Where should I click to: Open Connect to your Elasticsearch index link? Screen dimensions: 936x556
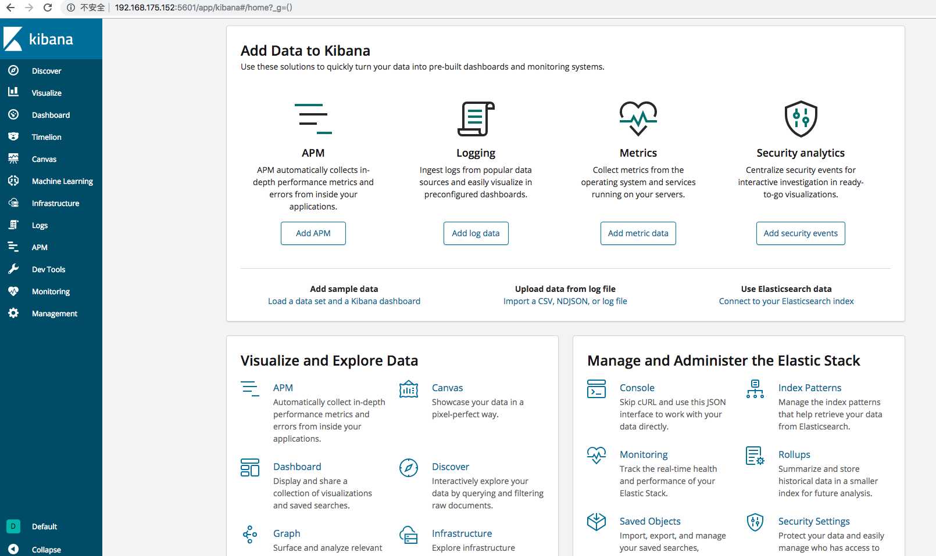click(786, 301)
